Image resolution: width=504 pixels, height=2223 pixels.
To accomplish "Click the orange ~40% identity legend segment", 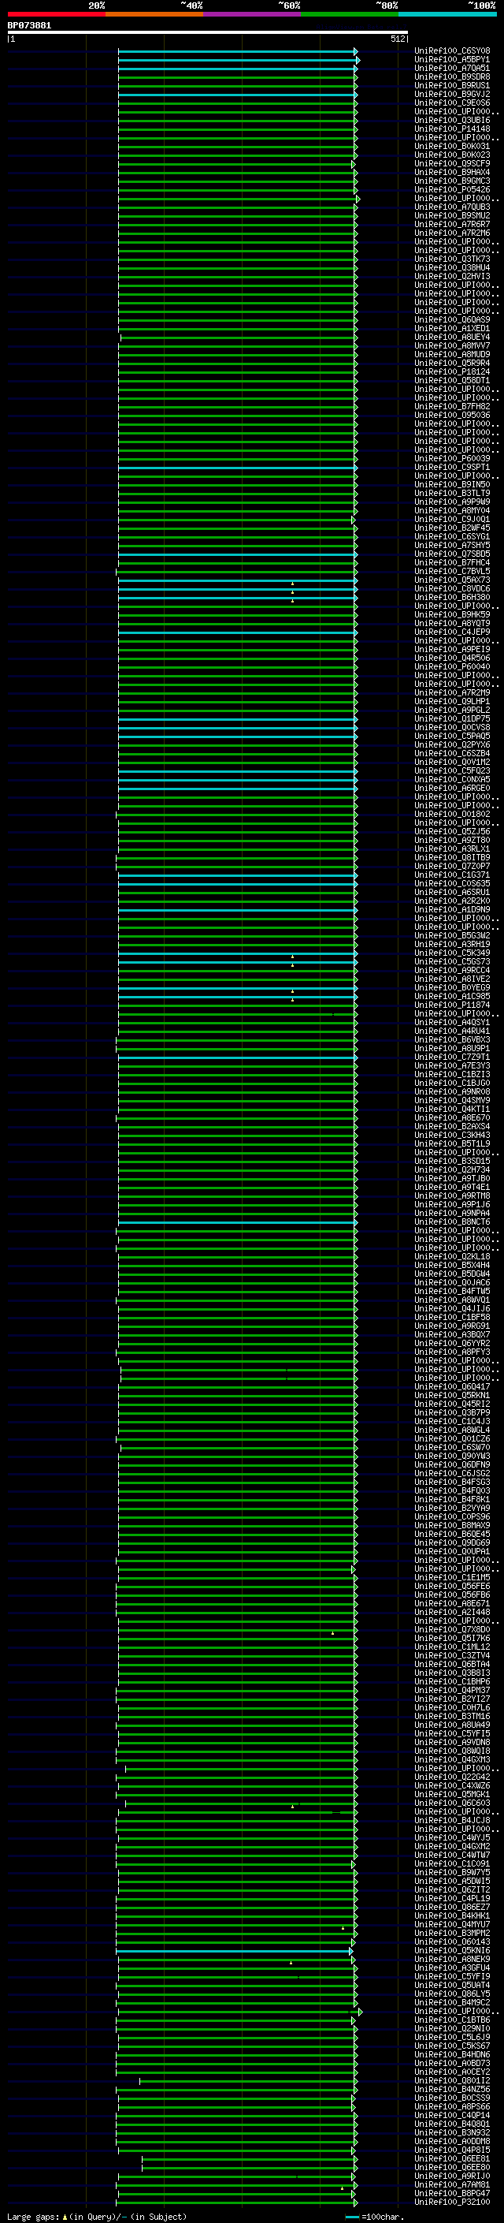I will (154, 14).
